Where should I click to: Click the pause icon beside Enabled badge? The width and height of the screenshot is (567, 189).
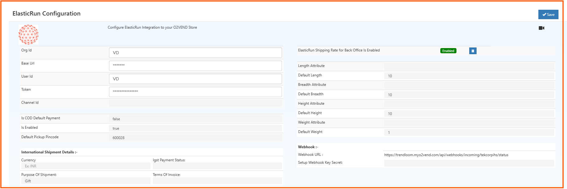click(473, 51)
